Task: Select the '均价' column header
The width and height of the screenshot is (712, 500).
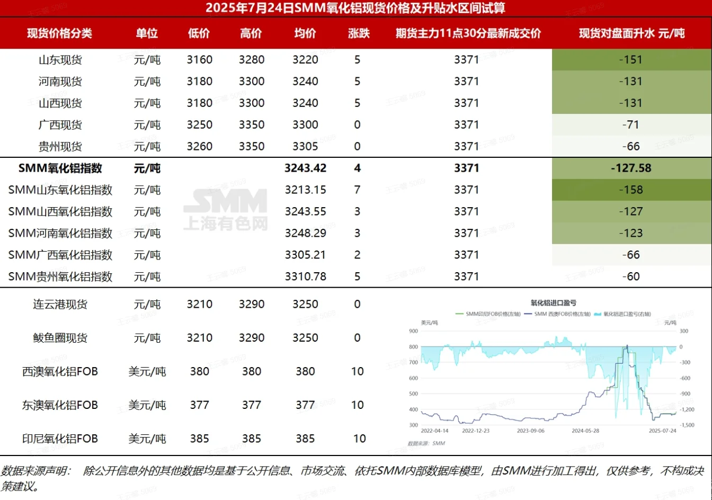Action: coord(305,33)
